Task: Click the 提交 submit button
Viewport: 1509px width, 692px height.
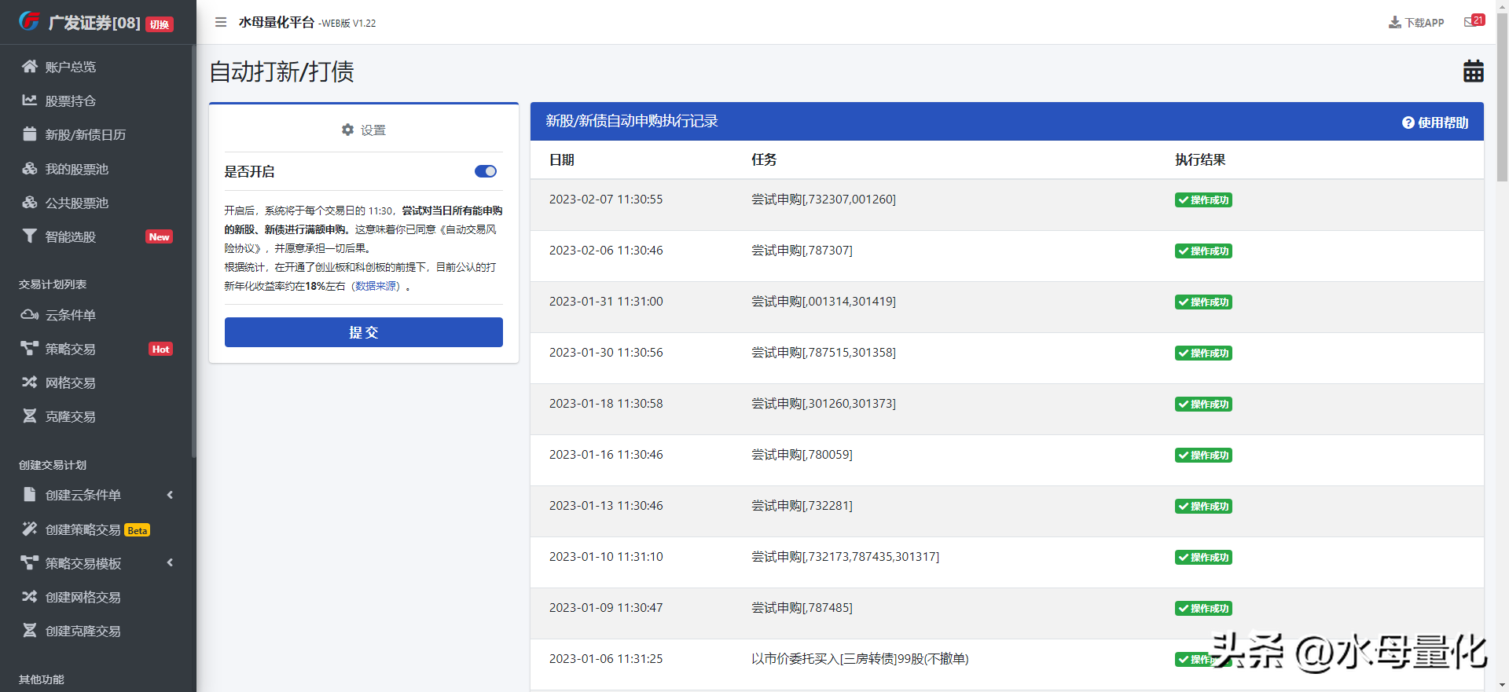Action: [364, 332]
